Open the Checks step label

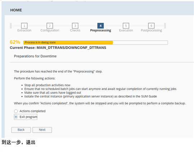75,30
